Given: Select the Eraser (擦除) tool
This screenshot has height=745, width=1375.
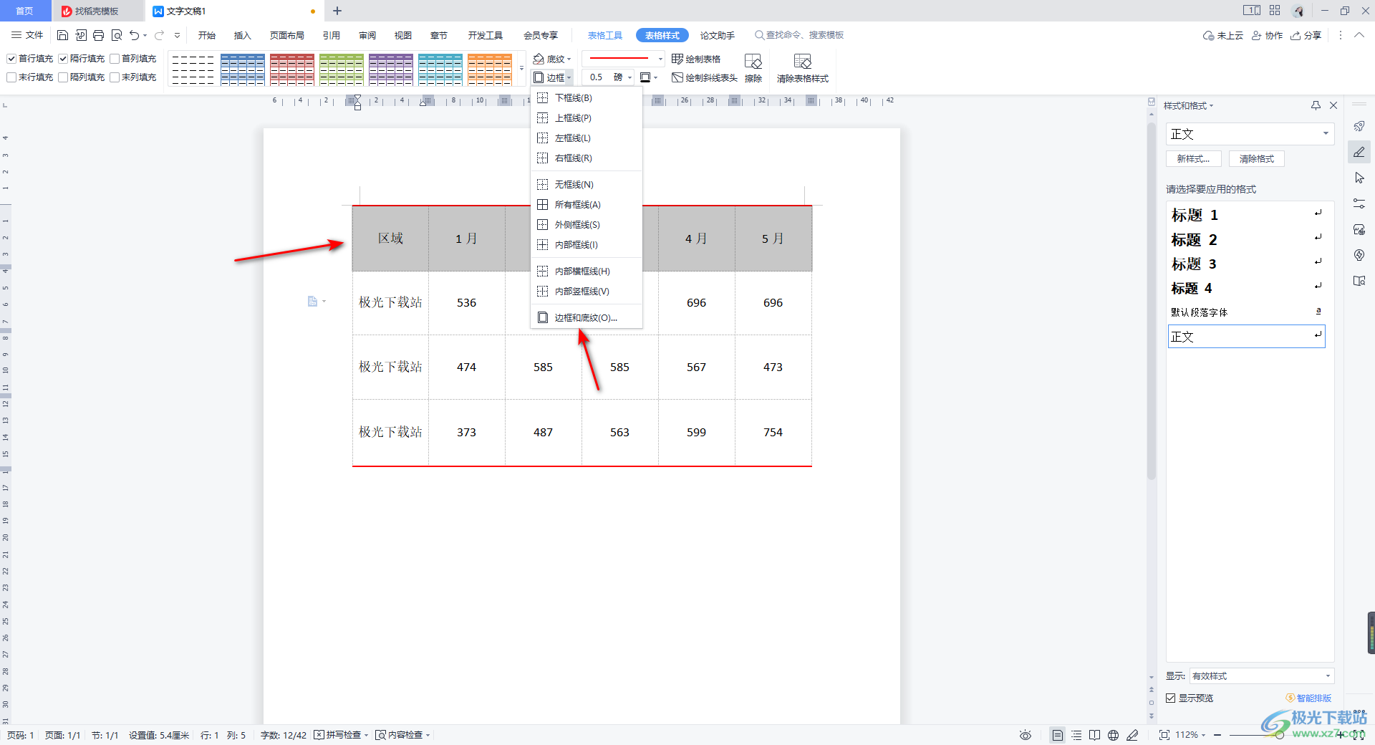Looking at the screenshot, I should click(x=753, y=68).
